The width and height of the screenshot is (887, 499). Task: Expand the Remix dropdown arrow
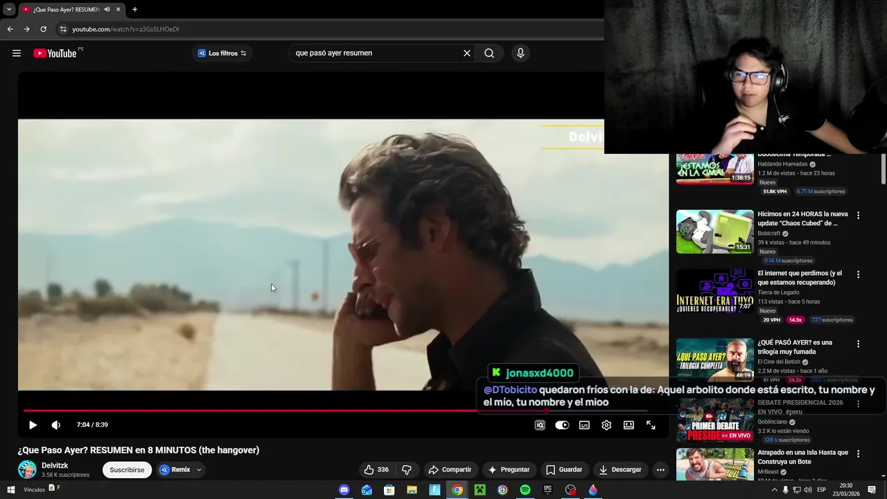coord(199,469)
